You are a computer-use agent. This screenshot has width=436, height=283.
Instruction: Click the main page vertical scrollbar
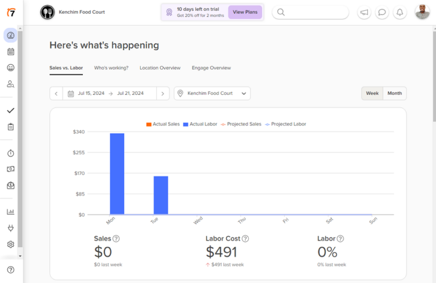(x=434, y=77)
